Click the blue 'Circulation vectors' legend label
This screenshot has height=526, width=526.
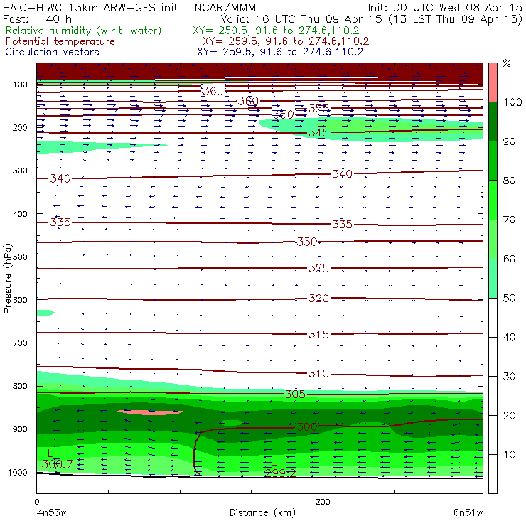point(53,52)
